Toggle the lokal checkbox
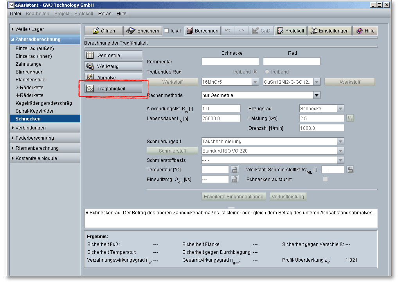Screen dimensions: 398x282 [166, 31]
